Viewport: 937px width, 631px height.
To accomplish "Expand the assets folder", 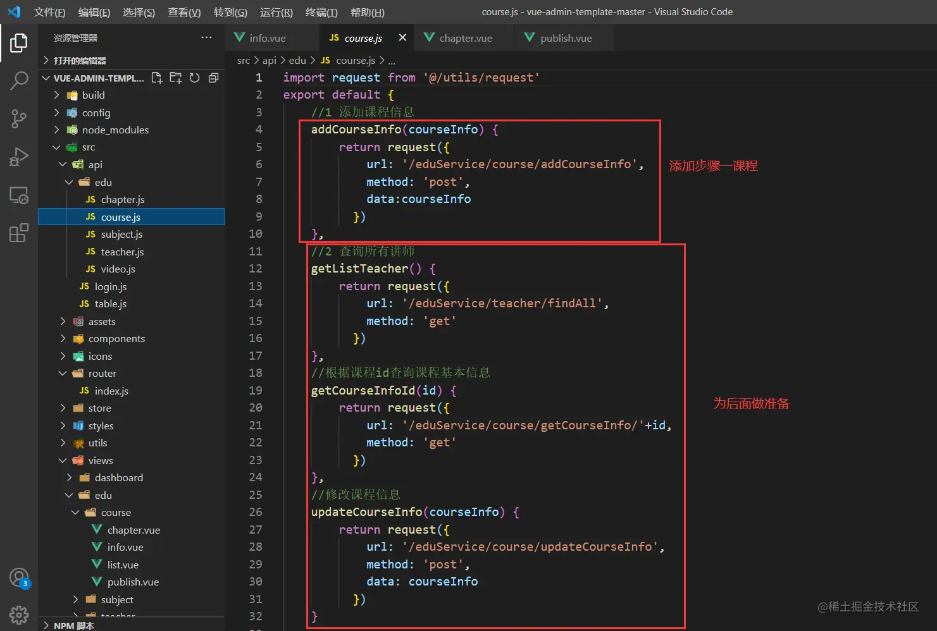I will point(131,321).
